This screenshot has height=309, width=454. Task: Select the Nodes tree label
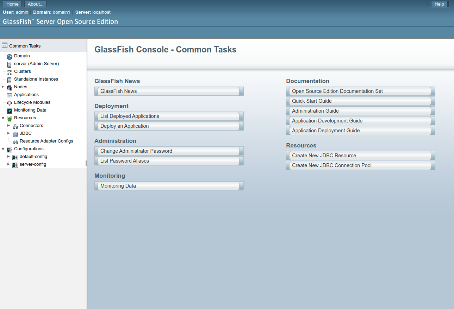(x=20, y=87)
